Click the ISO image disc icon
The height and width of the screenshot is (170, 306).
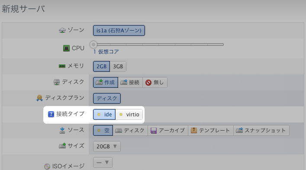(x=47, y=166)
